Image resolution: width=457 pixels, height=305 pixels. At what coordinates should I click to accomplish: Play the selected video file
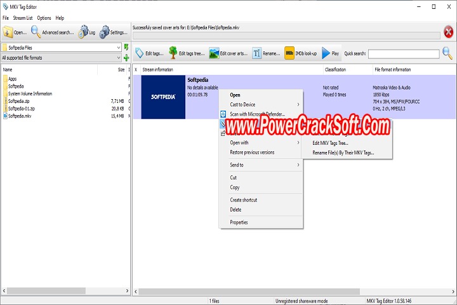click(x=326, y=53)
